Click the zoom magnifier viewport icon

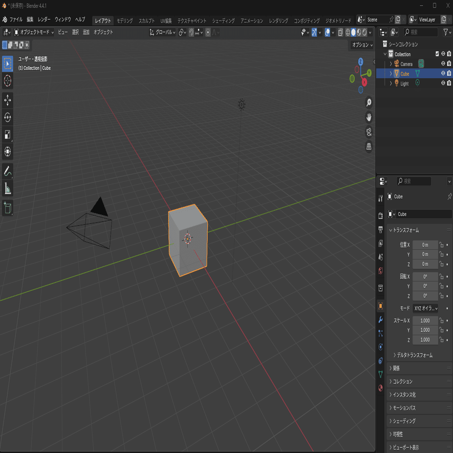click(369, 103)
